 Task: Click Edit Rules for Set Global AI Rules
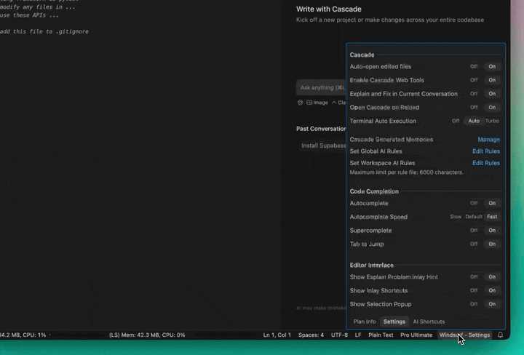pyautogui.click(x=486, y=151)
